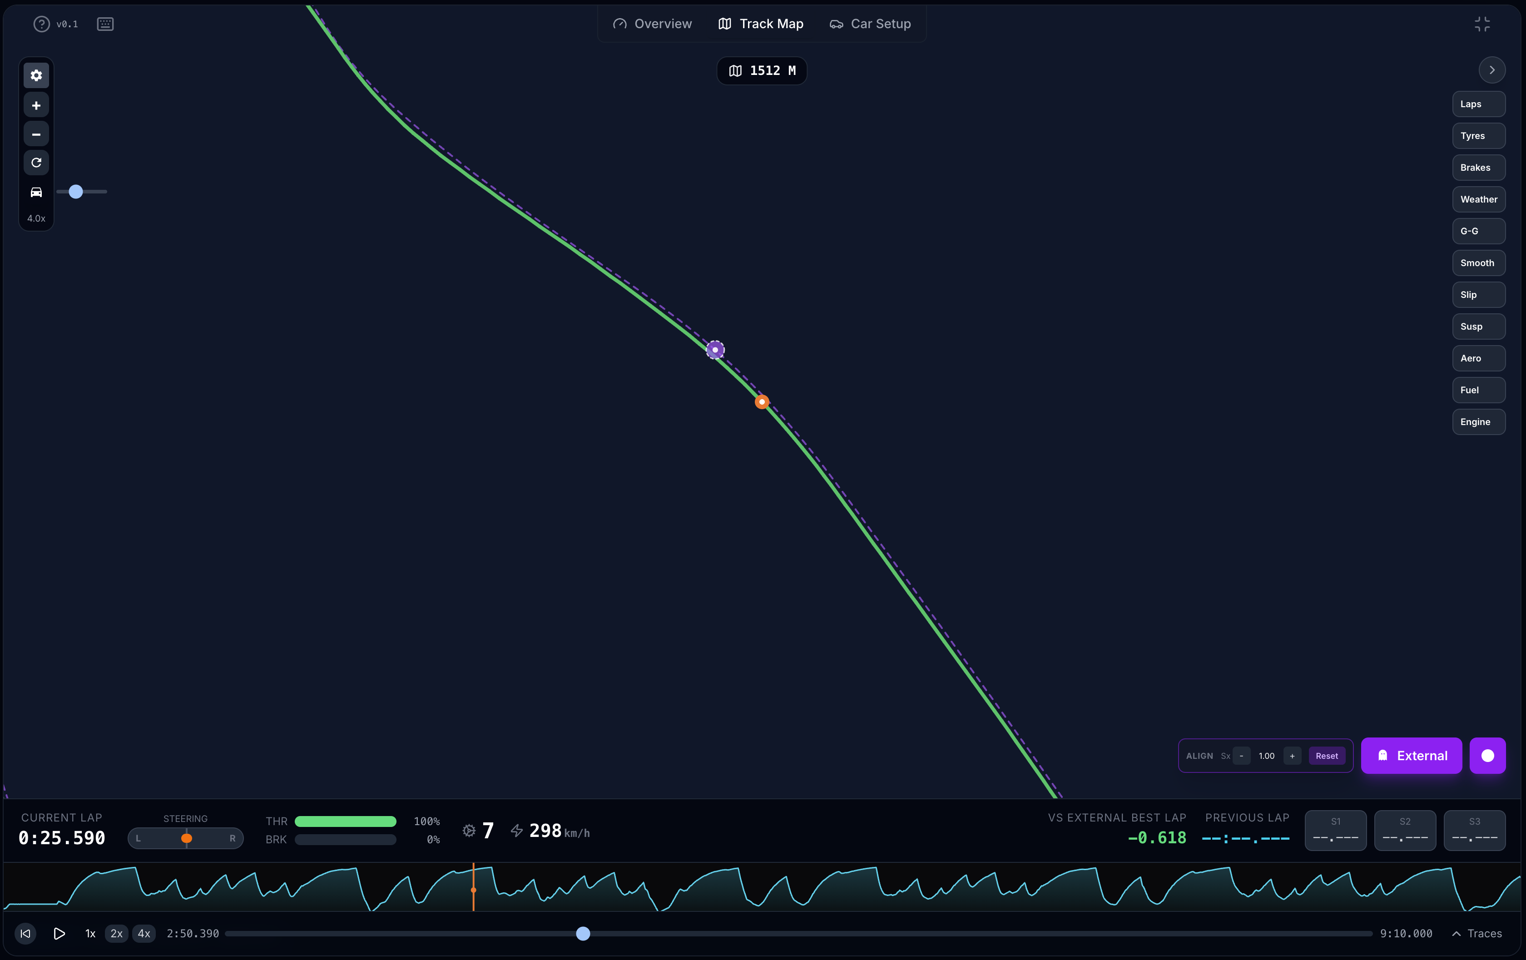
Task: Collapse the right side panel chevron
Action: pos(1492,69)
